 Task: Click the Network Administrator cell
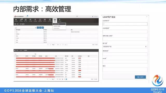(75, 32)
